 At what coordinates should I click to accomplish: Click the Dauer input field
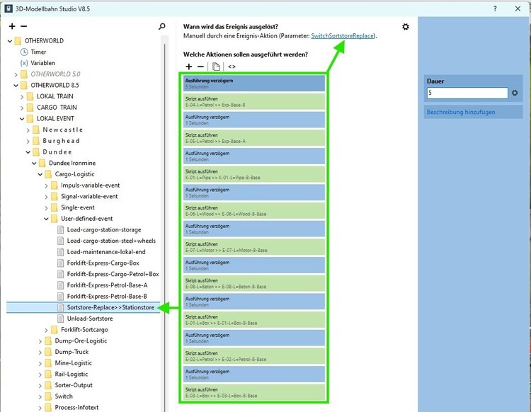tap(467, 93)
